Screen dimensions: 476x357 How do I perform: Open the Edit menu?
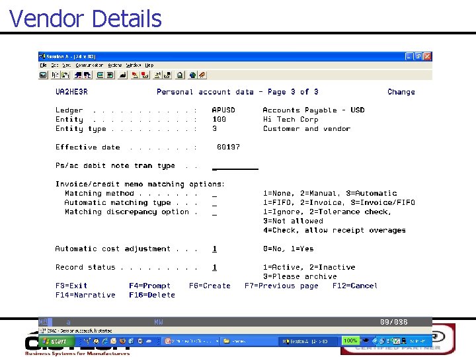pos(55,65)
